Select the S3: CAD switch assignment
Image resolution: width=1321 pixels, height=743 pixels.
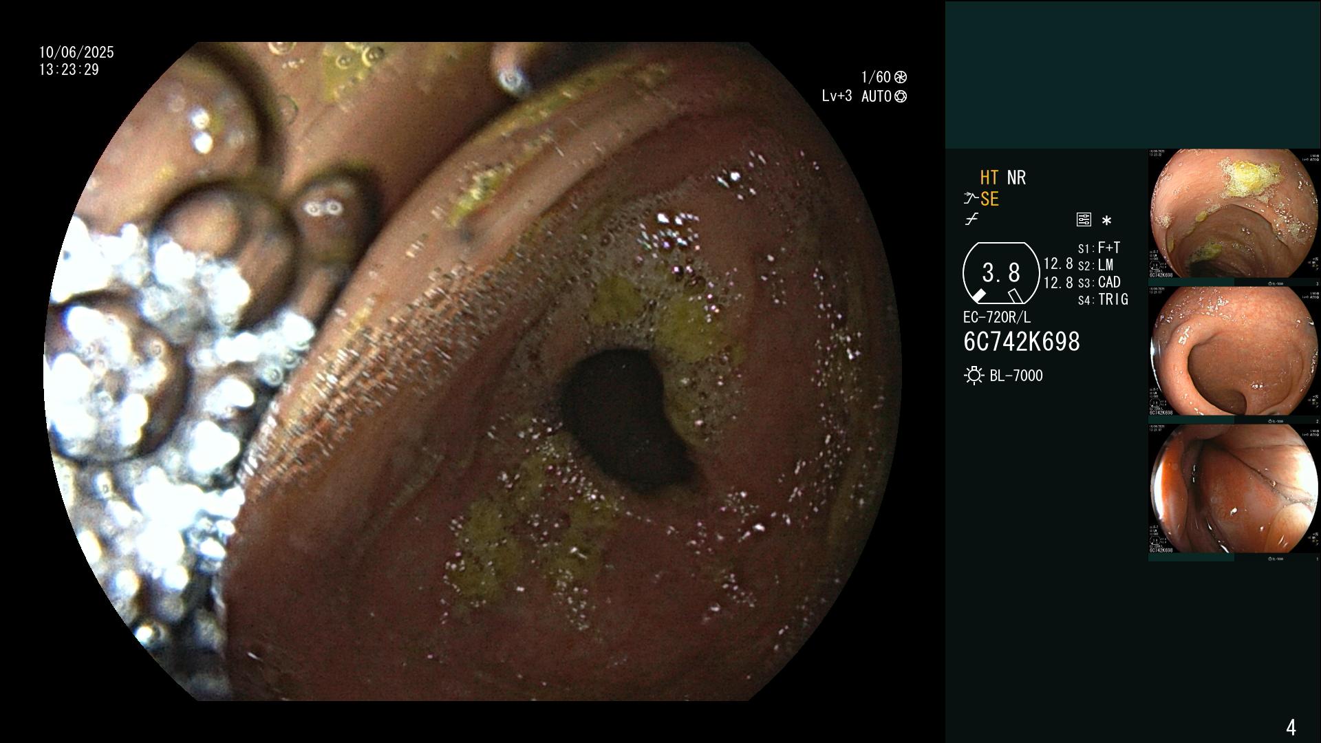[1099, 282]
